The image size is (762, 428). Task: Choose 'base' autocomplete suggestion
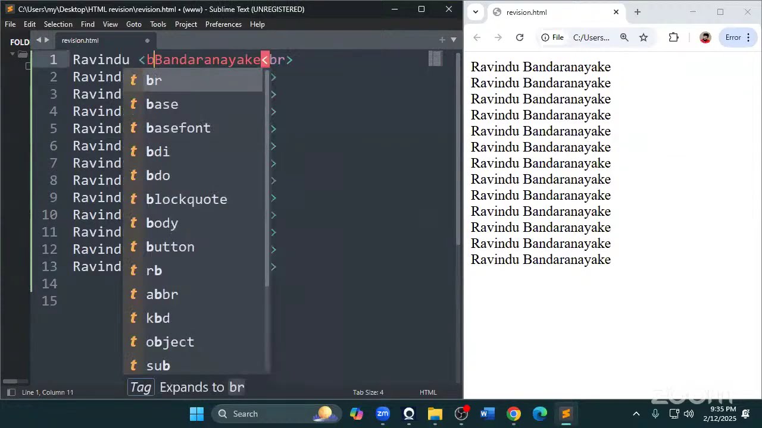point(193,104)
